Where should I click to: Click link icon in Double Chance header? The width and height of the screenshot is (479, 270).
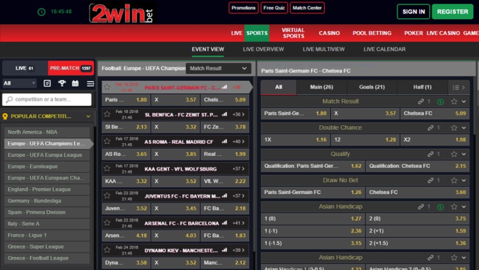tap(430, 128)
